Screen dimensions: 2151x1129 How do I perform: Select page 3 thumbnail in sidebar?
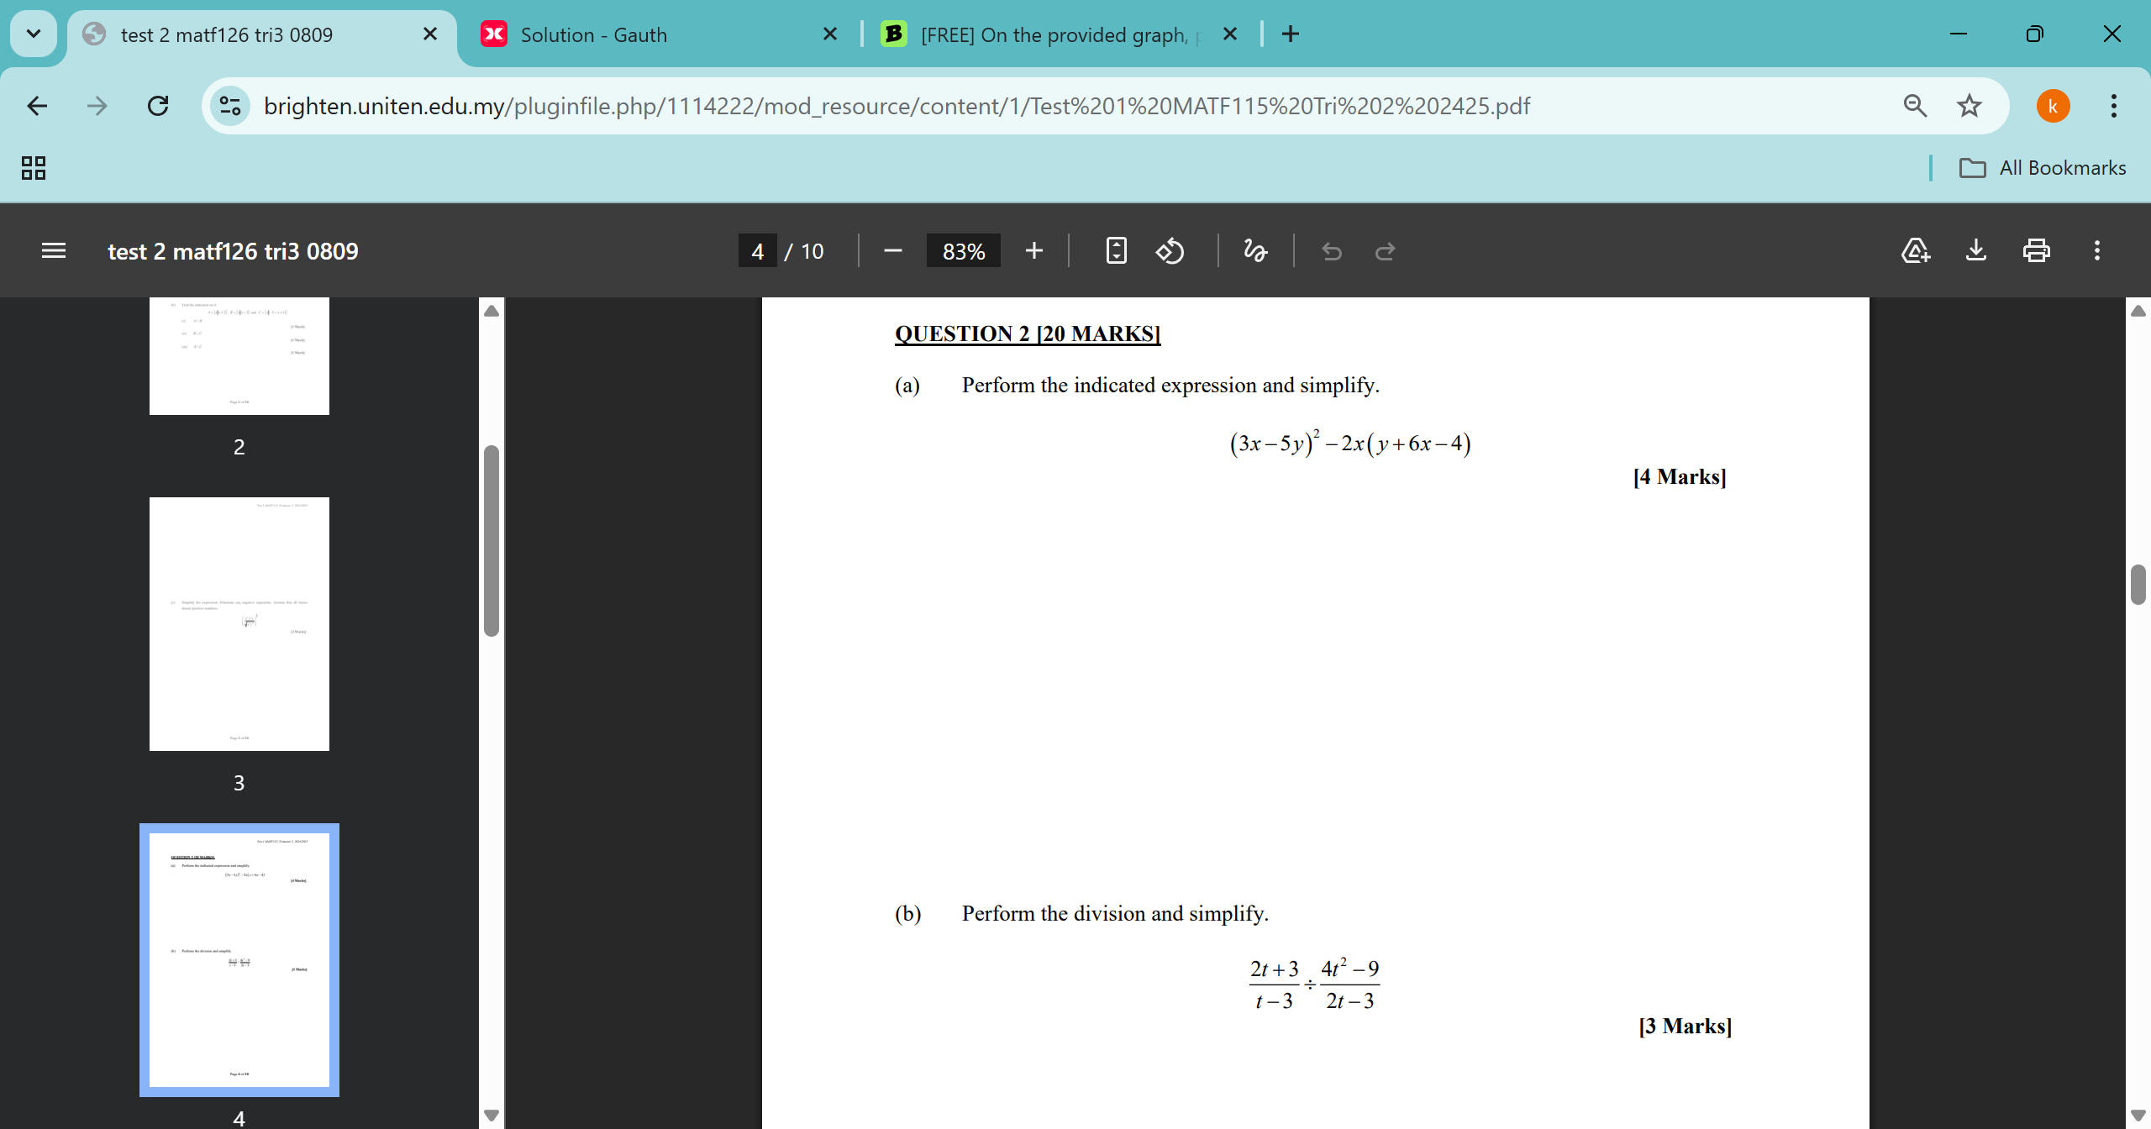(x=239, y=623)
